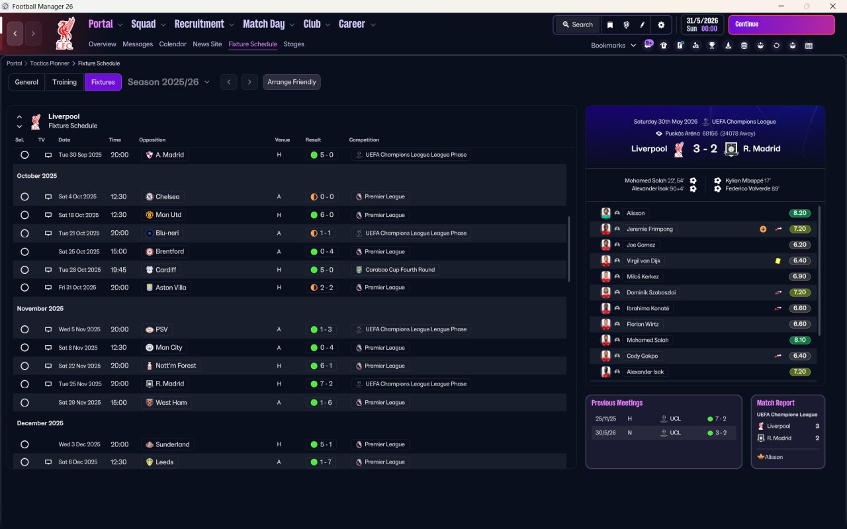Click the circular arrows icon in the bookmarks bar

point(777,46)
